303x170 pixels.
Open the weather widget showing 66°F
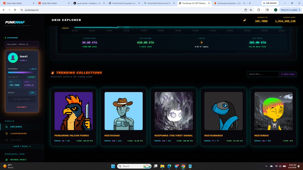click(x=8, y=166)
